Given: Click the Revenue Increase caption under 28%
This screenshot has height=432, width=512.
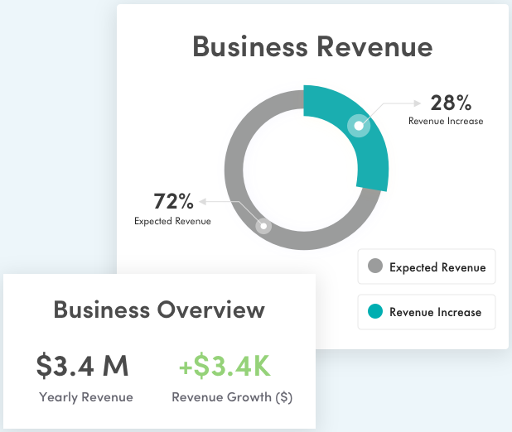Looking at the screenshot, I should point(446,121).
